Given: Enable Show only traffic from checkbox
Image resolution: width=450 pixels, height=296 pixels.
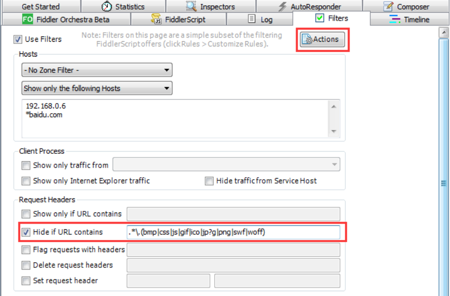Looking at the screenshot, I should (26, 165).
